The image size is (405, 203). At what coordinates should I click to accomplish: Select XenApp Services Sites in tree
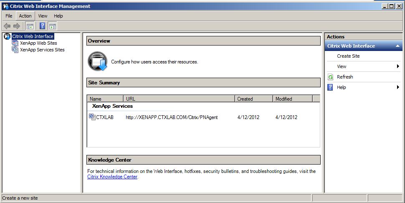42,50
